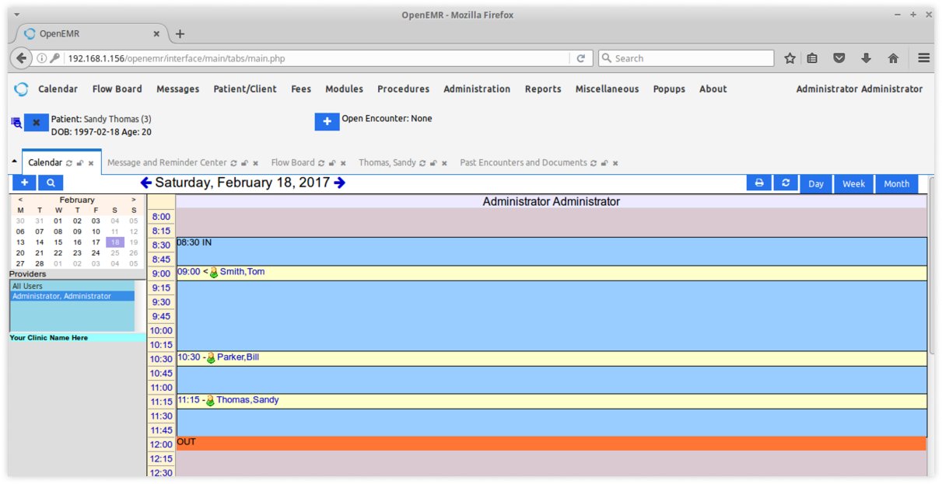Open the calendar search magnifier button
This screenshot has width=942, height=484.
[x=50, y=183]
